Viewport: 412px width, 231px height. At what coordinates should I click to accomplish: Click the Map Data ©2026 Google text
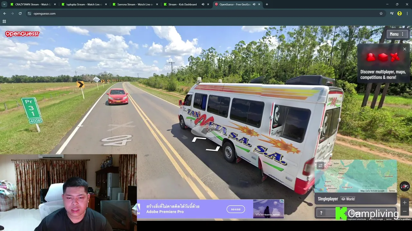click(x=372, y=191)
